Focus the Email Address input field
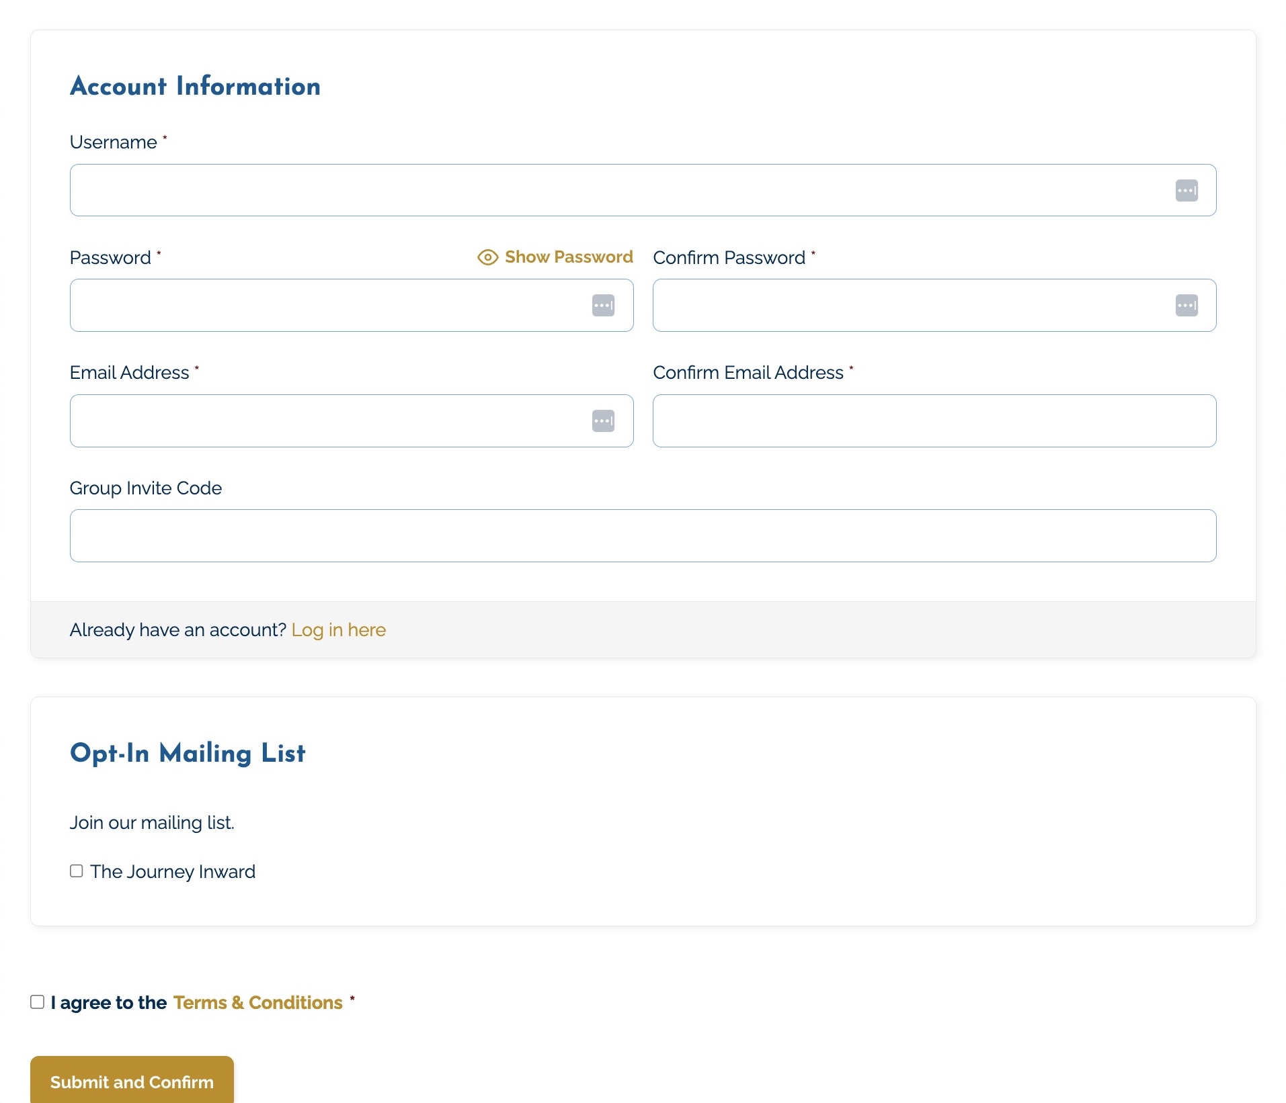Image resolution: width=1286 pixels, height=1103 pixels. [352, 421]
